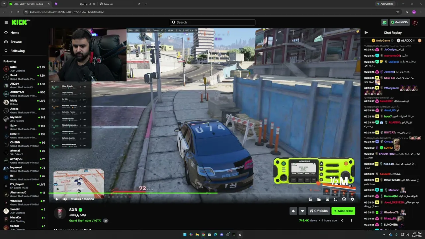Toggle follow heart for SXB

(302, 211)
